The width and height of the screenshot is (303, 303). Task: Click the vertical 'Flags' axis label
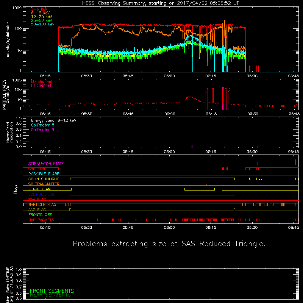click(x=16, y=189)
